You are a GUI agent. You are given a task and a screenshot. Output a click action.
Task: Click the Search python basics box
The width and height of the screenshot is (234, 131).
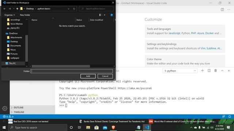96,9
